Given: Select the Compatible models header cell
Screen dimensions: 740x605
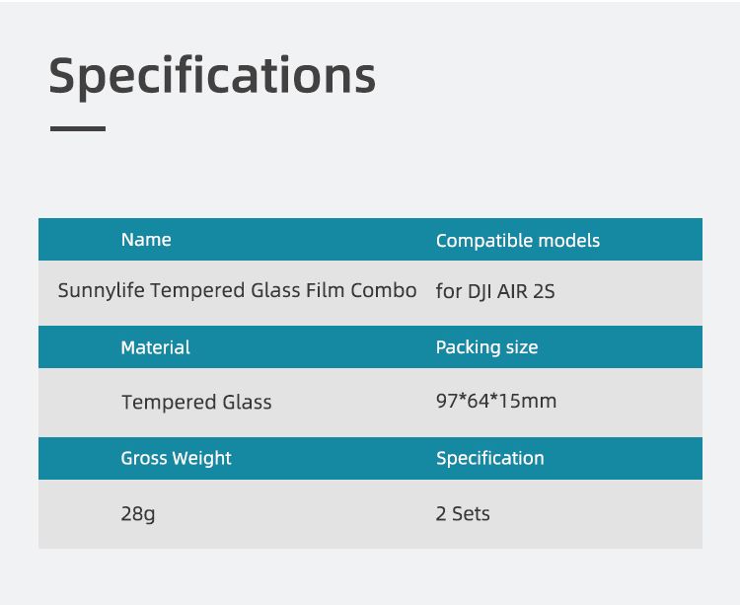Looking at the screenshot, I should point(518,241).
